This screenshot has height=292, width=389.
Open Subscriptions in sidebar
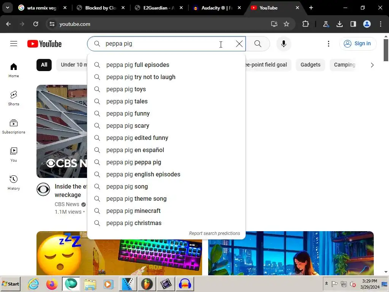(14, 127)
